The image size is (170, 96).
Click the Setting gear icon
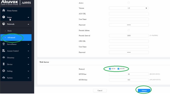click(4, 71)
